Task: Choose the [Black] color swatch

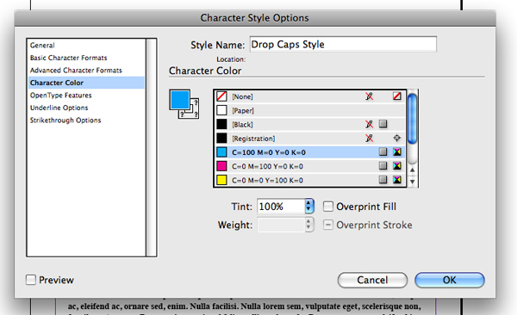Action: click(221, 124)
